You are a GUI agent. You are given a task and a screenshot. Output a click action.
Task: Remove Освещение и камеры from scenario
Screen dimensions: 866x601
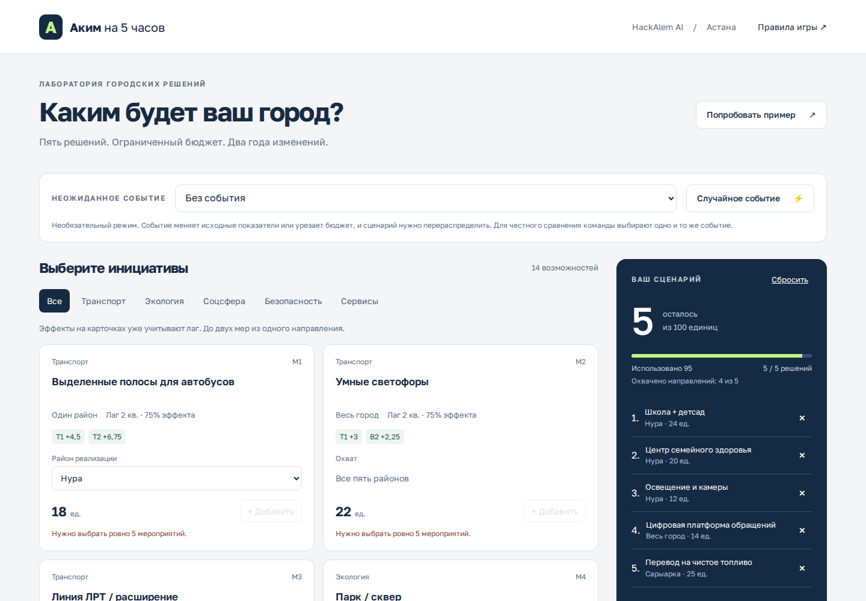click(802, 493)
